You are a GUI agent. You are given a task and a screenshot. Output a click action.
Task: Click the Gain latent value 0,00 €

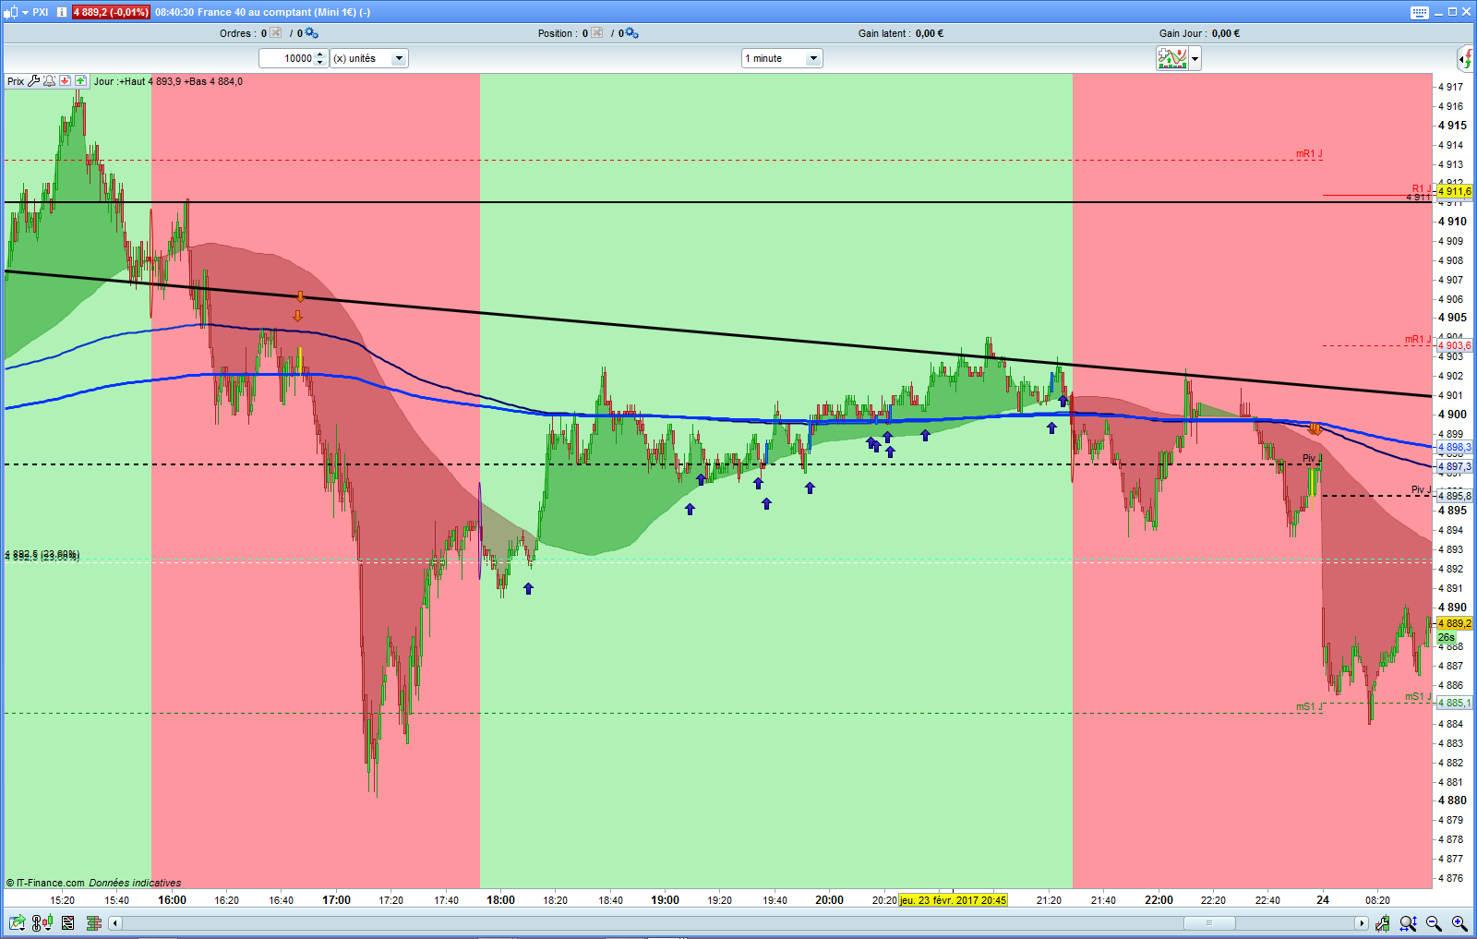click(x=930, y=33)
